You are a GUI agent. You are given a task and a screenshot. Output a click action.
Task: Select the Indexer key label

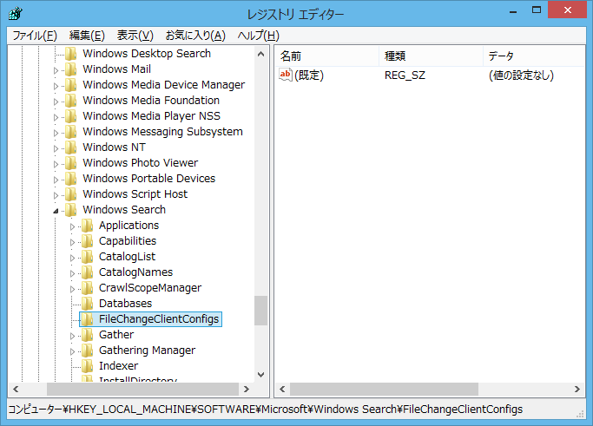tap(118, 366)
